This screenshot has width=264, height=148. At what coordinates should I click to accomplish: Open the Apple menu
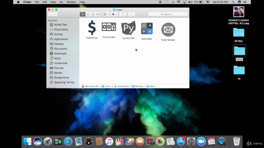(x=18, y=2)
